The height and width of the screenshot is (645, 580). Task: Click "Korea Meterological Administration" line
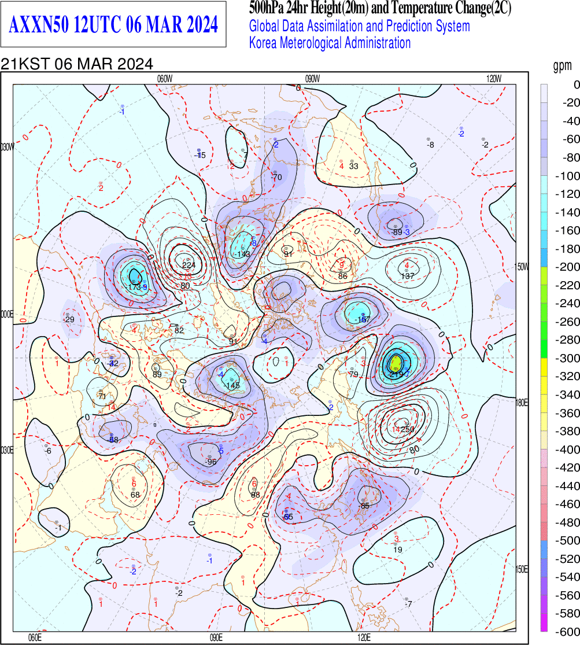click(x=330, y=43)
